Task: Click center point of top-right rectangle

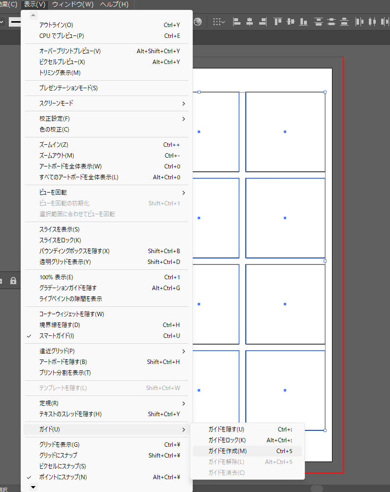Action: tap(285, 131)
